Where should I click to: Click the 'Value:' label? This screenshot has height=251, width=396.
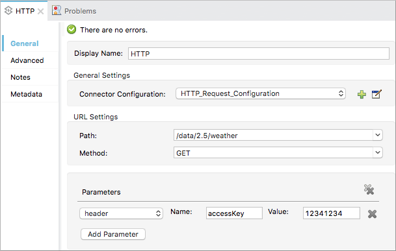pyautogui.click(x=278, y=211)
